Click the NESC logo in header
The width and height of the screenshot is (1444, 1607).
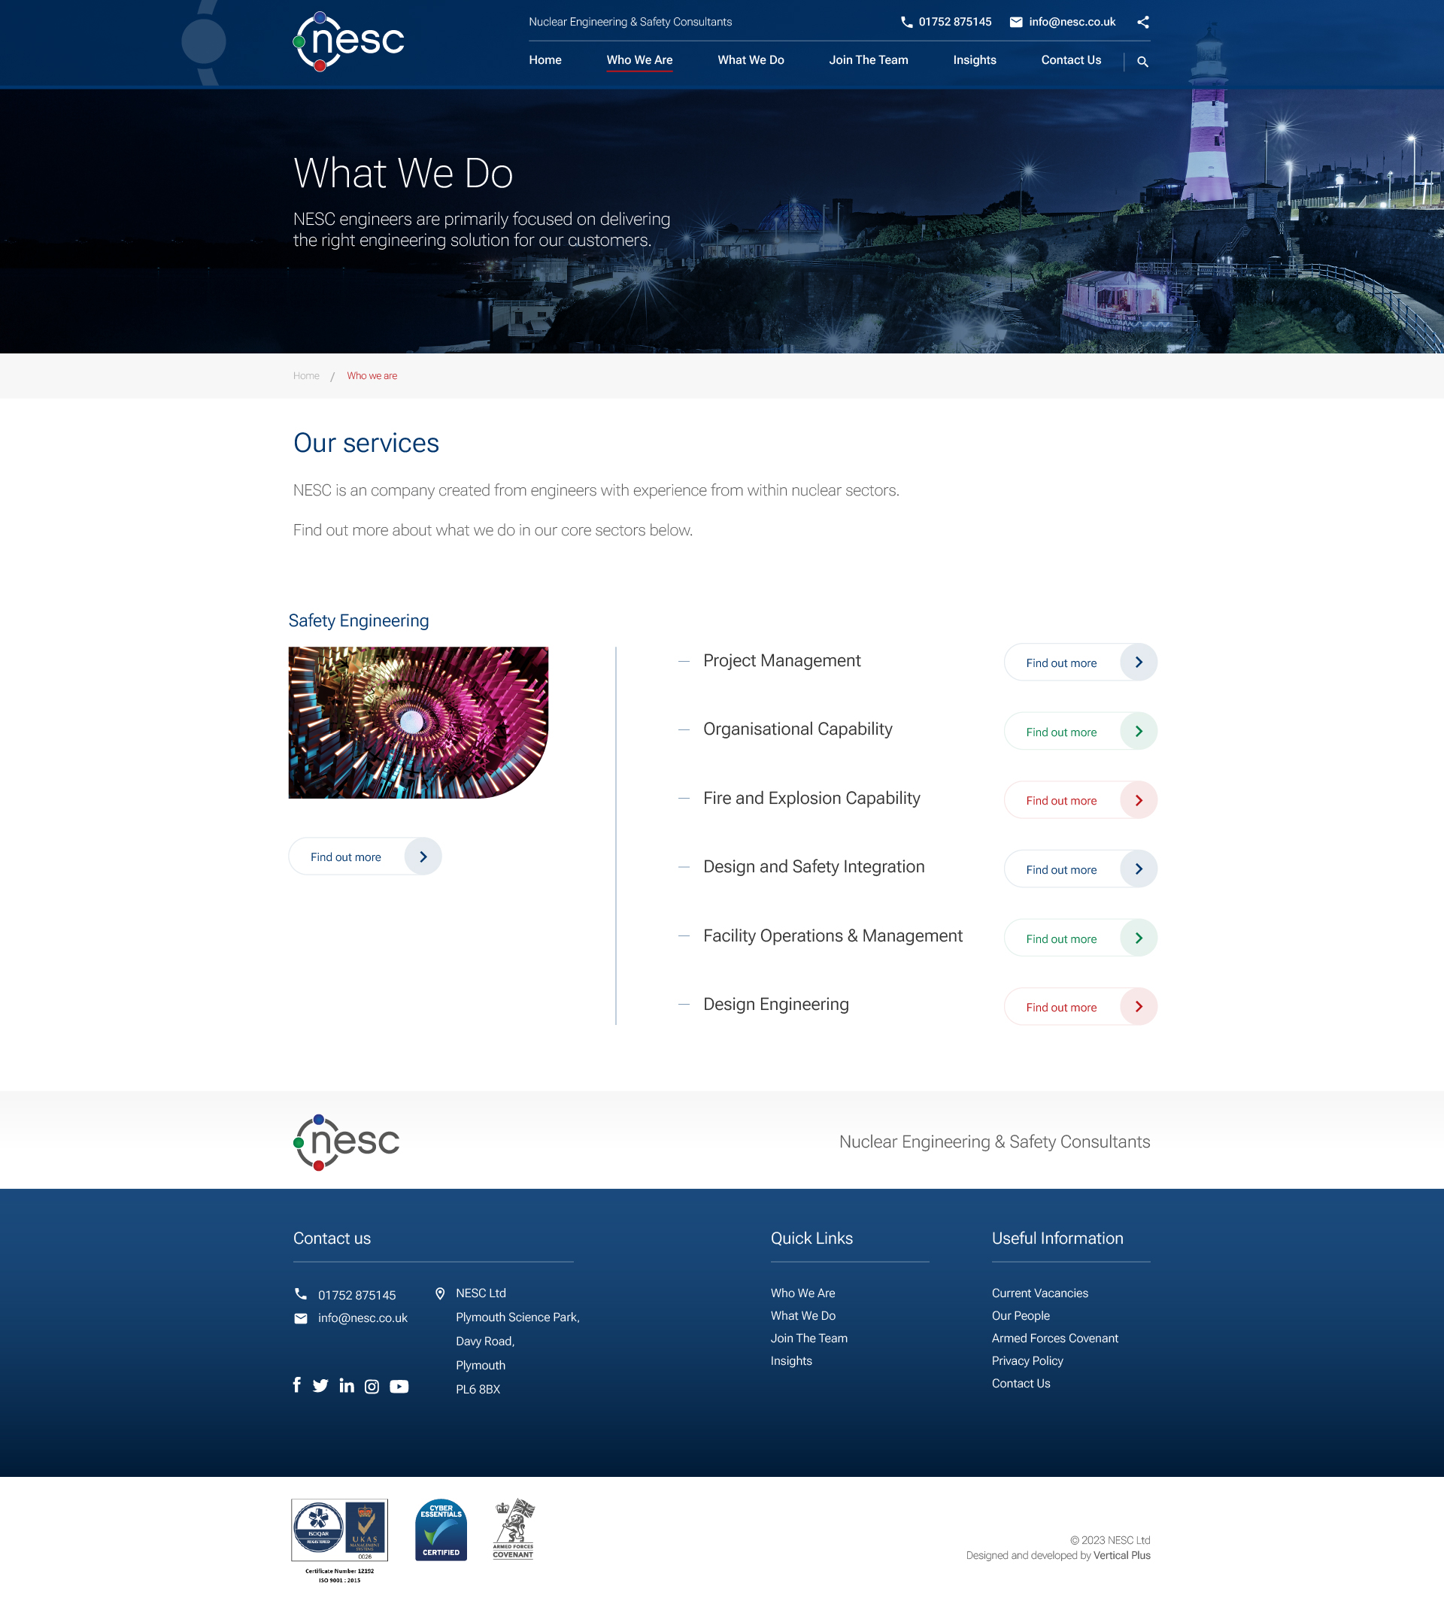pos(349,41)
